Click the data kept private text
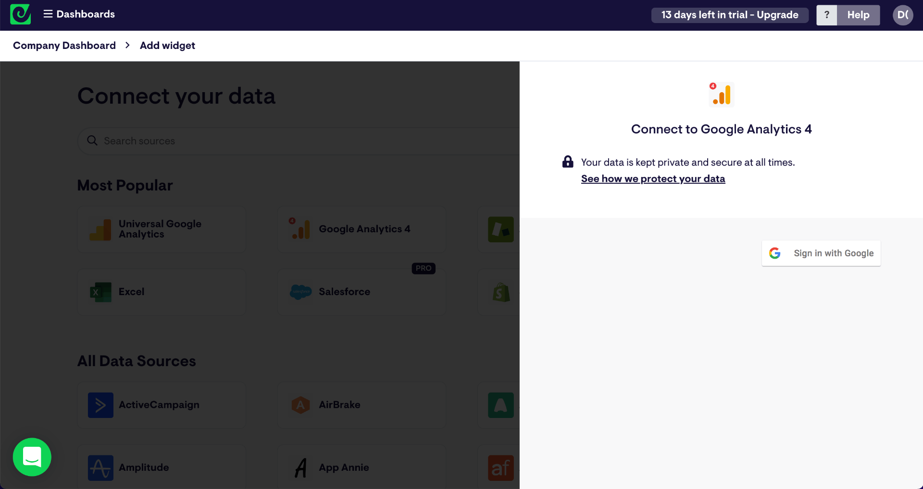Image resolution: width=923 pixels, height=489 pixels. click(688, 162)
